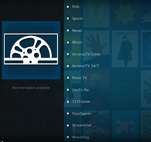Click the 'No information available' text
Screen dimensions: 151x142
click(31, 88)
